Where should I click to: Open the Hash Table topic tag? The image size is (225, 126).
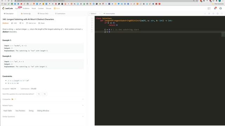[8, 111]
